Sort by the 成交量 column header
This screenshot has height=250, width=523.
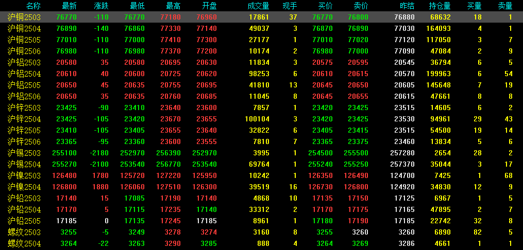pyautogui.click(x=258, y=6)
